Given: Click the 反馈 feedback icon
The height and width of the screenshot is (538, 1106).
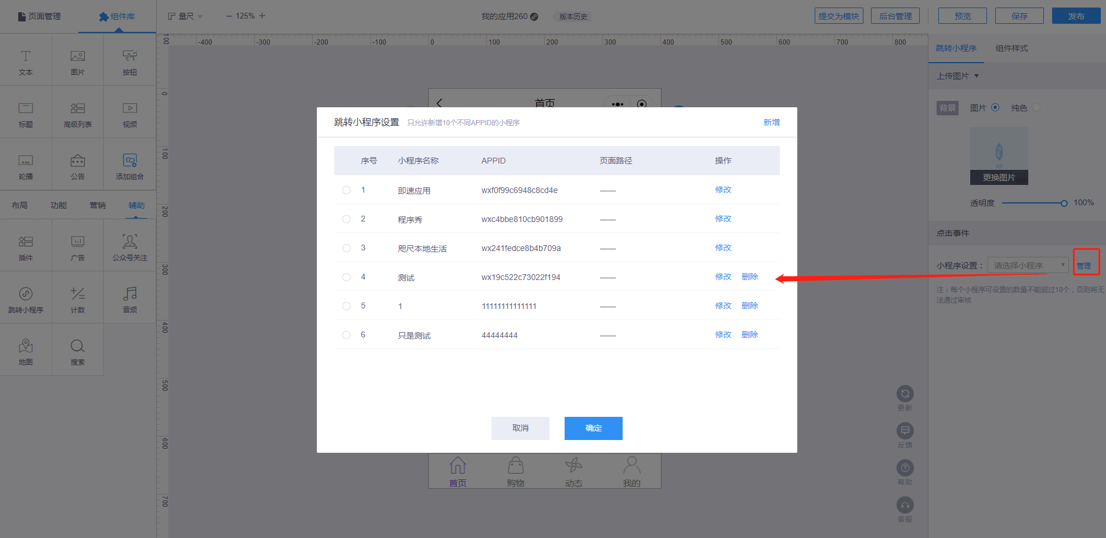Looking at the screenshot, I should click(905, 431).
